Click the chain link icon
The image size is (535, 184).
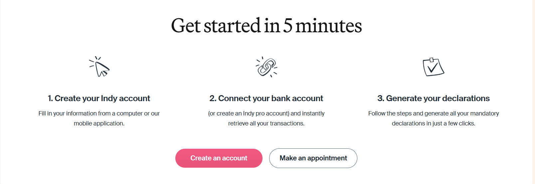click(x=267, y=67)
